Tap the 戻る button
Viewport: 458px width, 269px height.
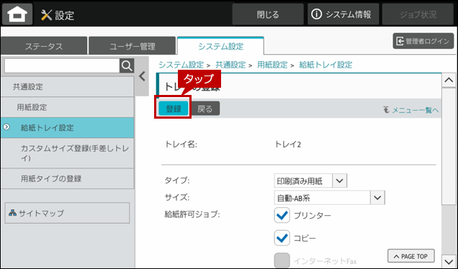tap(205, 109)
